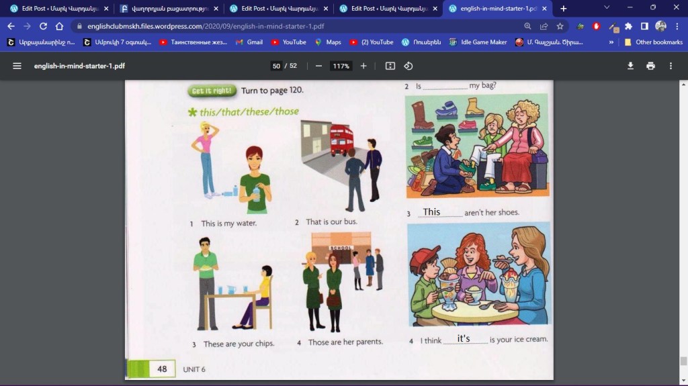
Task: Bookmark this page with the star icon
Action: pos(560,26)
